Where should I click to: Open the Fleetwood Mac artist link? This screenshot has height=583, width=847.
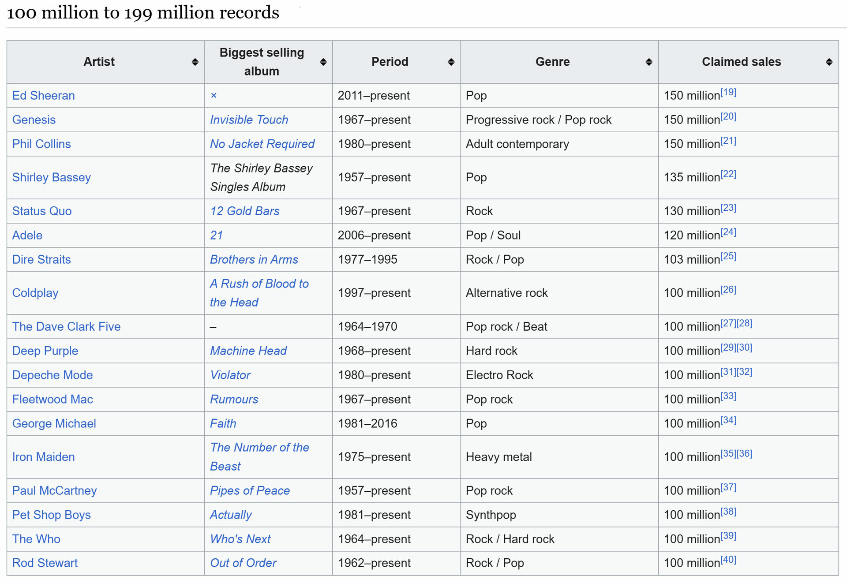(x=53, y=400)
